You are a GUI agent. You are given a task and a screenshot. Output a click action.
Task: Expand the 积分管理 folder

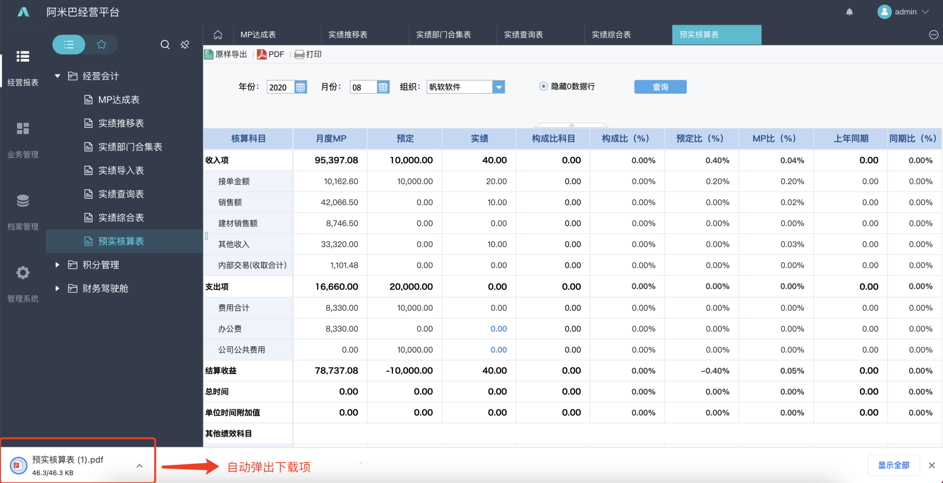point(58,265)
